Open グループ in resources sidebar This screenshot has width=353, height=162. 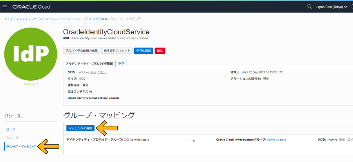12,138
